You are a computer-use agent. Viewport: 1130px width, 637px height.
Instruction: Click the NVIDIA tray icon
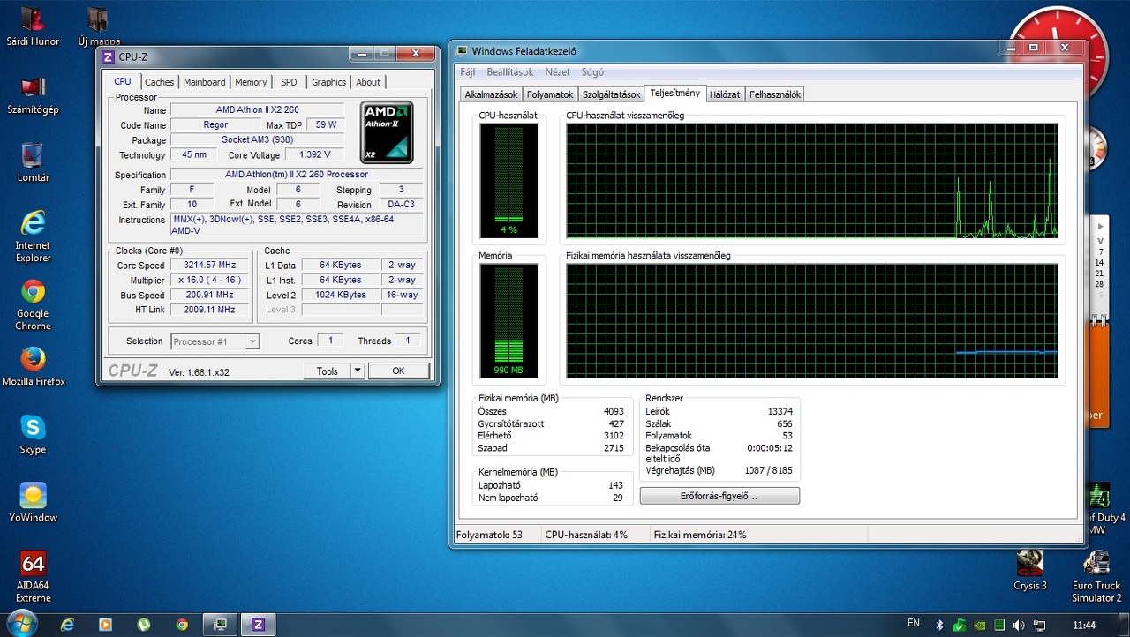(x=979, y=625)
